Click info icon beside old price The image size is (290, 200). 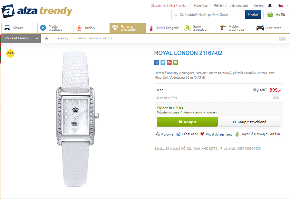[255, 90]
